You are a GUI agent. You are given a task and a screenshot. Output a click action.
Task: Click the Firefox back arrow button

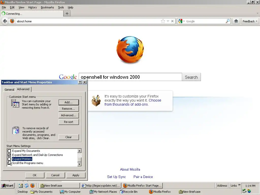(x=5, y=21)
